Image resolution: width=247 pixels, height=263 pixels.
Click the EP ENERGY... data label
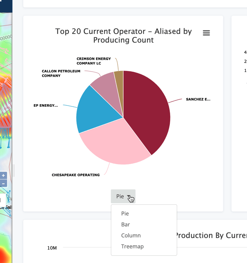pos(46,105)
